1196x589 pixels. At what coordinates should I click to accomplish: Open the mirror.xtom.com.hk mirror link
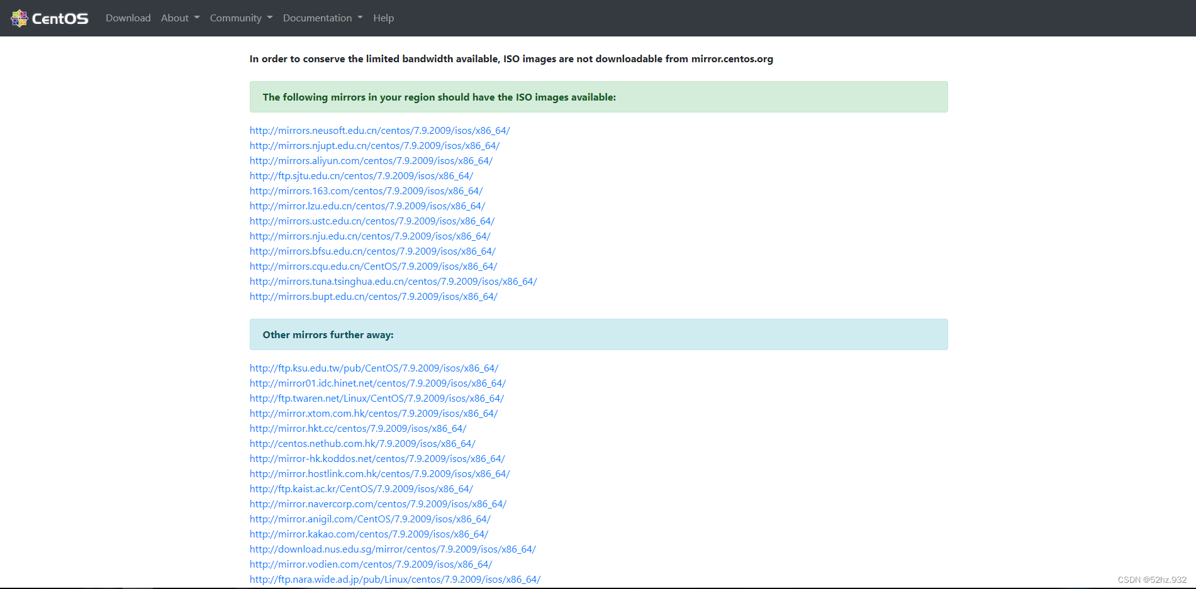(x=374, y=414)
